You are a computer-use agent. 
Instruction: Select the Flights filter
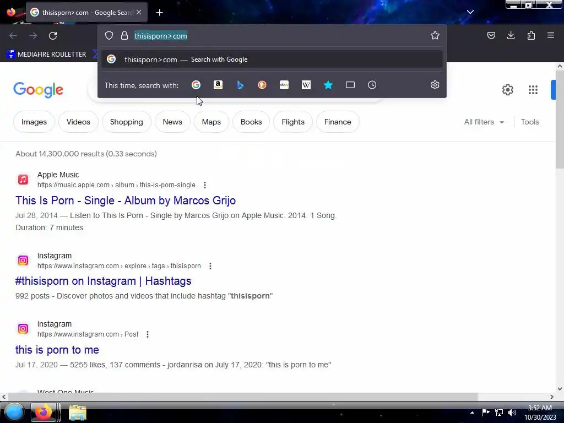pos(293,122)
